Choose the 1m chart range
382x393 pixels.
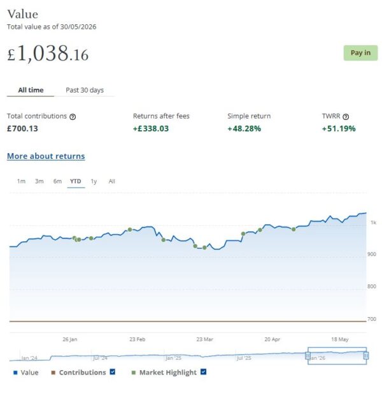21,181
